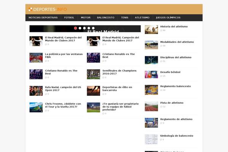Open Deportistas de élite en bancarrota
This screenshot has width=228, height=152.
click(x=117, y=89)
